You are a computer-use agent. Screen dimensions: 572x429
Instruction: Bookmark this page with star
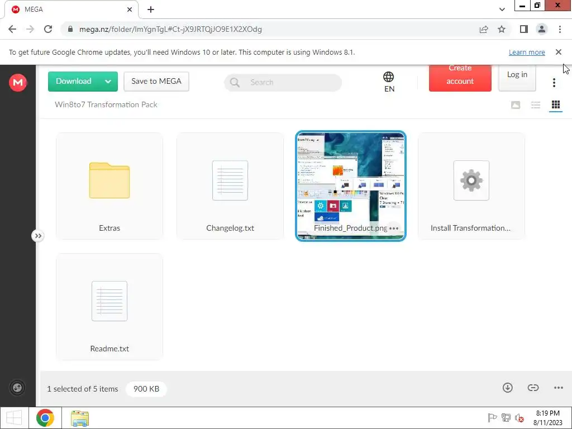(x=502, y=29)
